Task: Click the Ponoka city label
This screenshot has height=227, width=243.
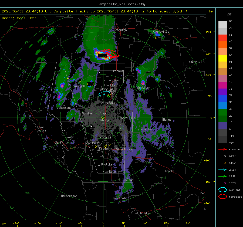Action: [118, 71]
